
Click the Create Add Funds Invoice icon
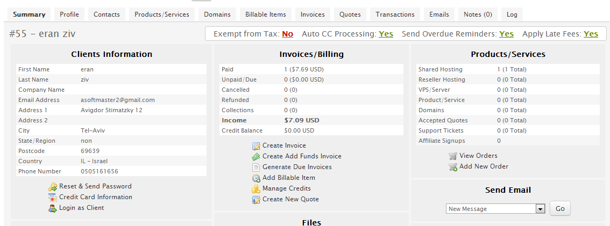256,157
